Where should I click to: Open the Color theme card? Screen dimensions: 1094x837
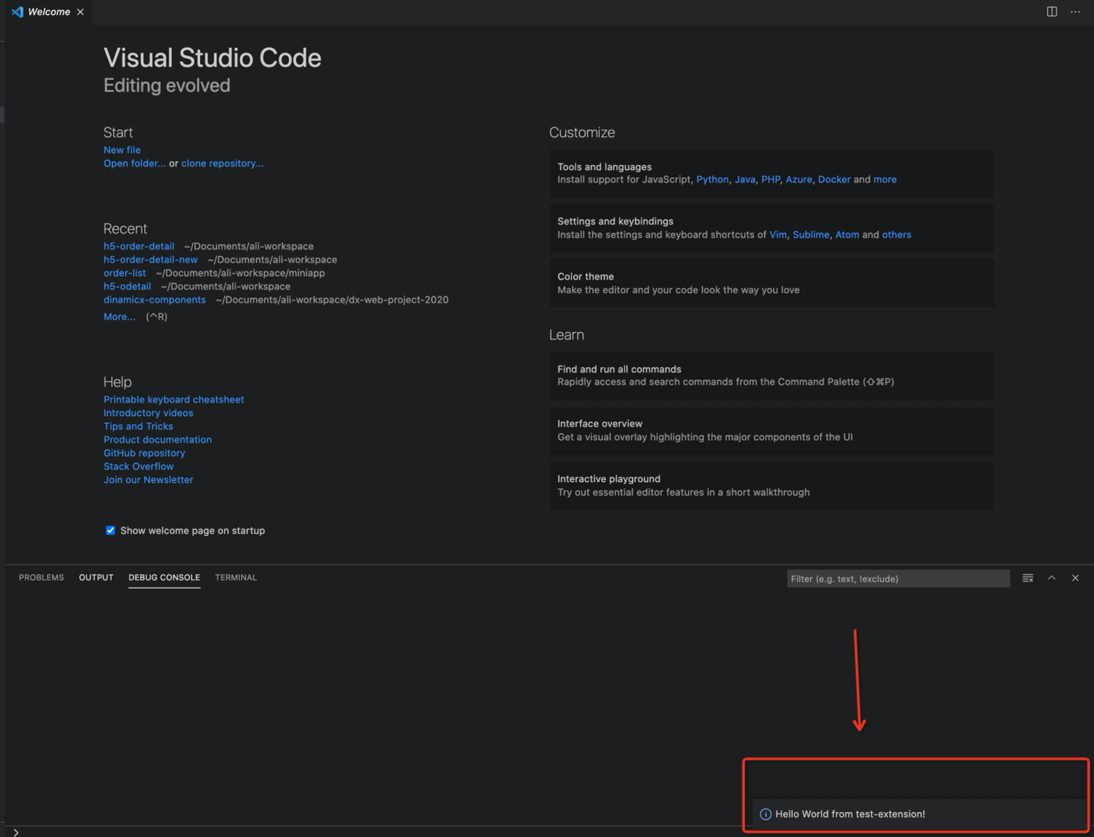[x=771, y=283]
